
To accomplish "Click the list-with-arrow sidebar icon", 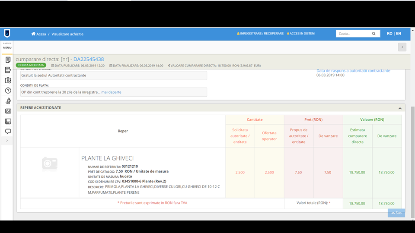I will point(8,70).
